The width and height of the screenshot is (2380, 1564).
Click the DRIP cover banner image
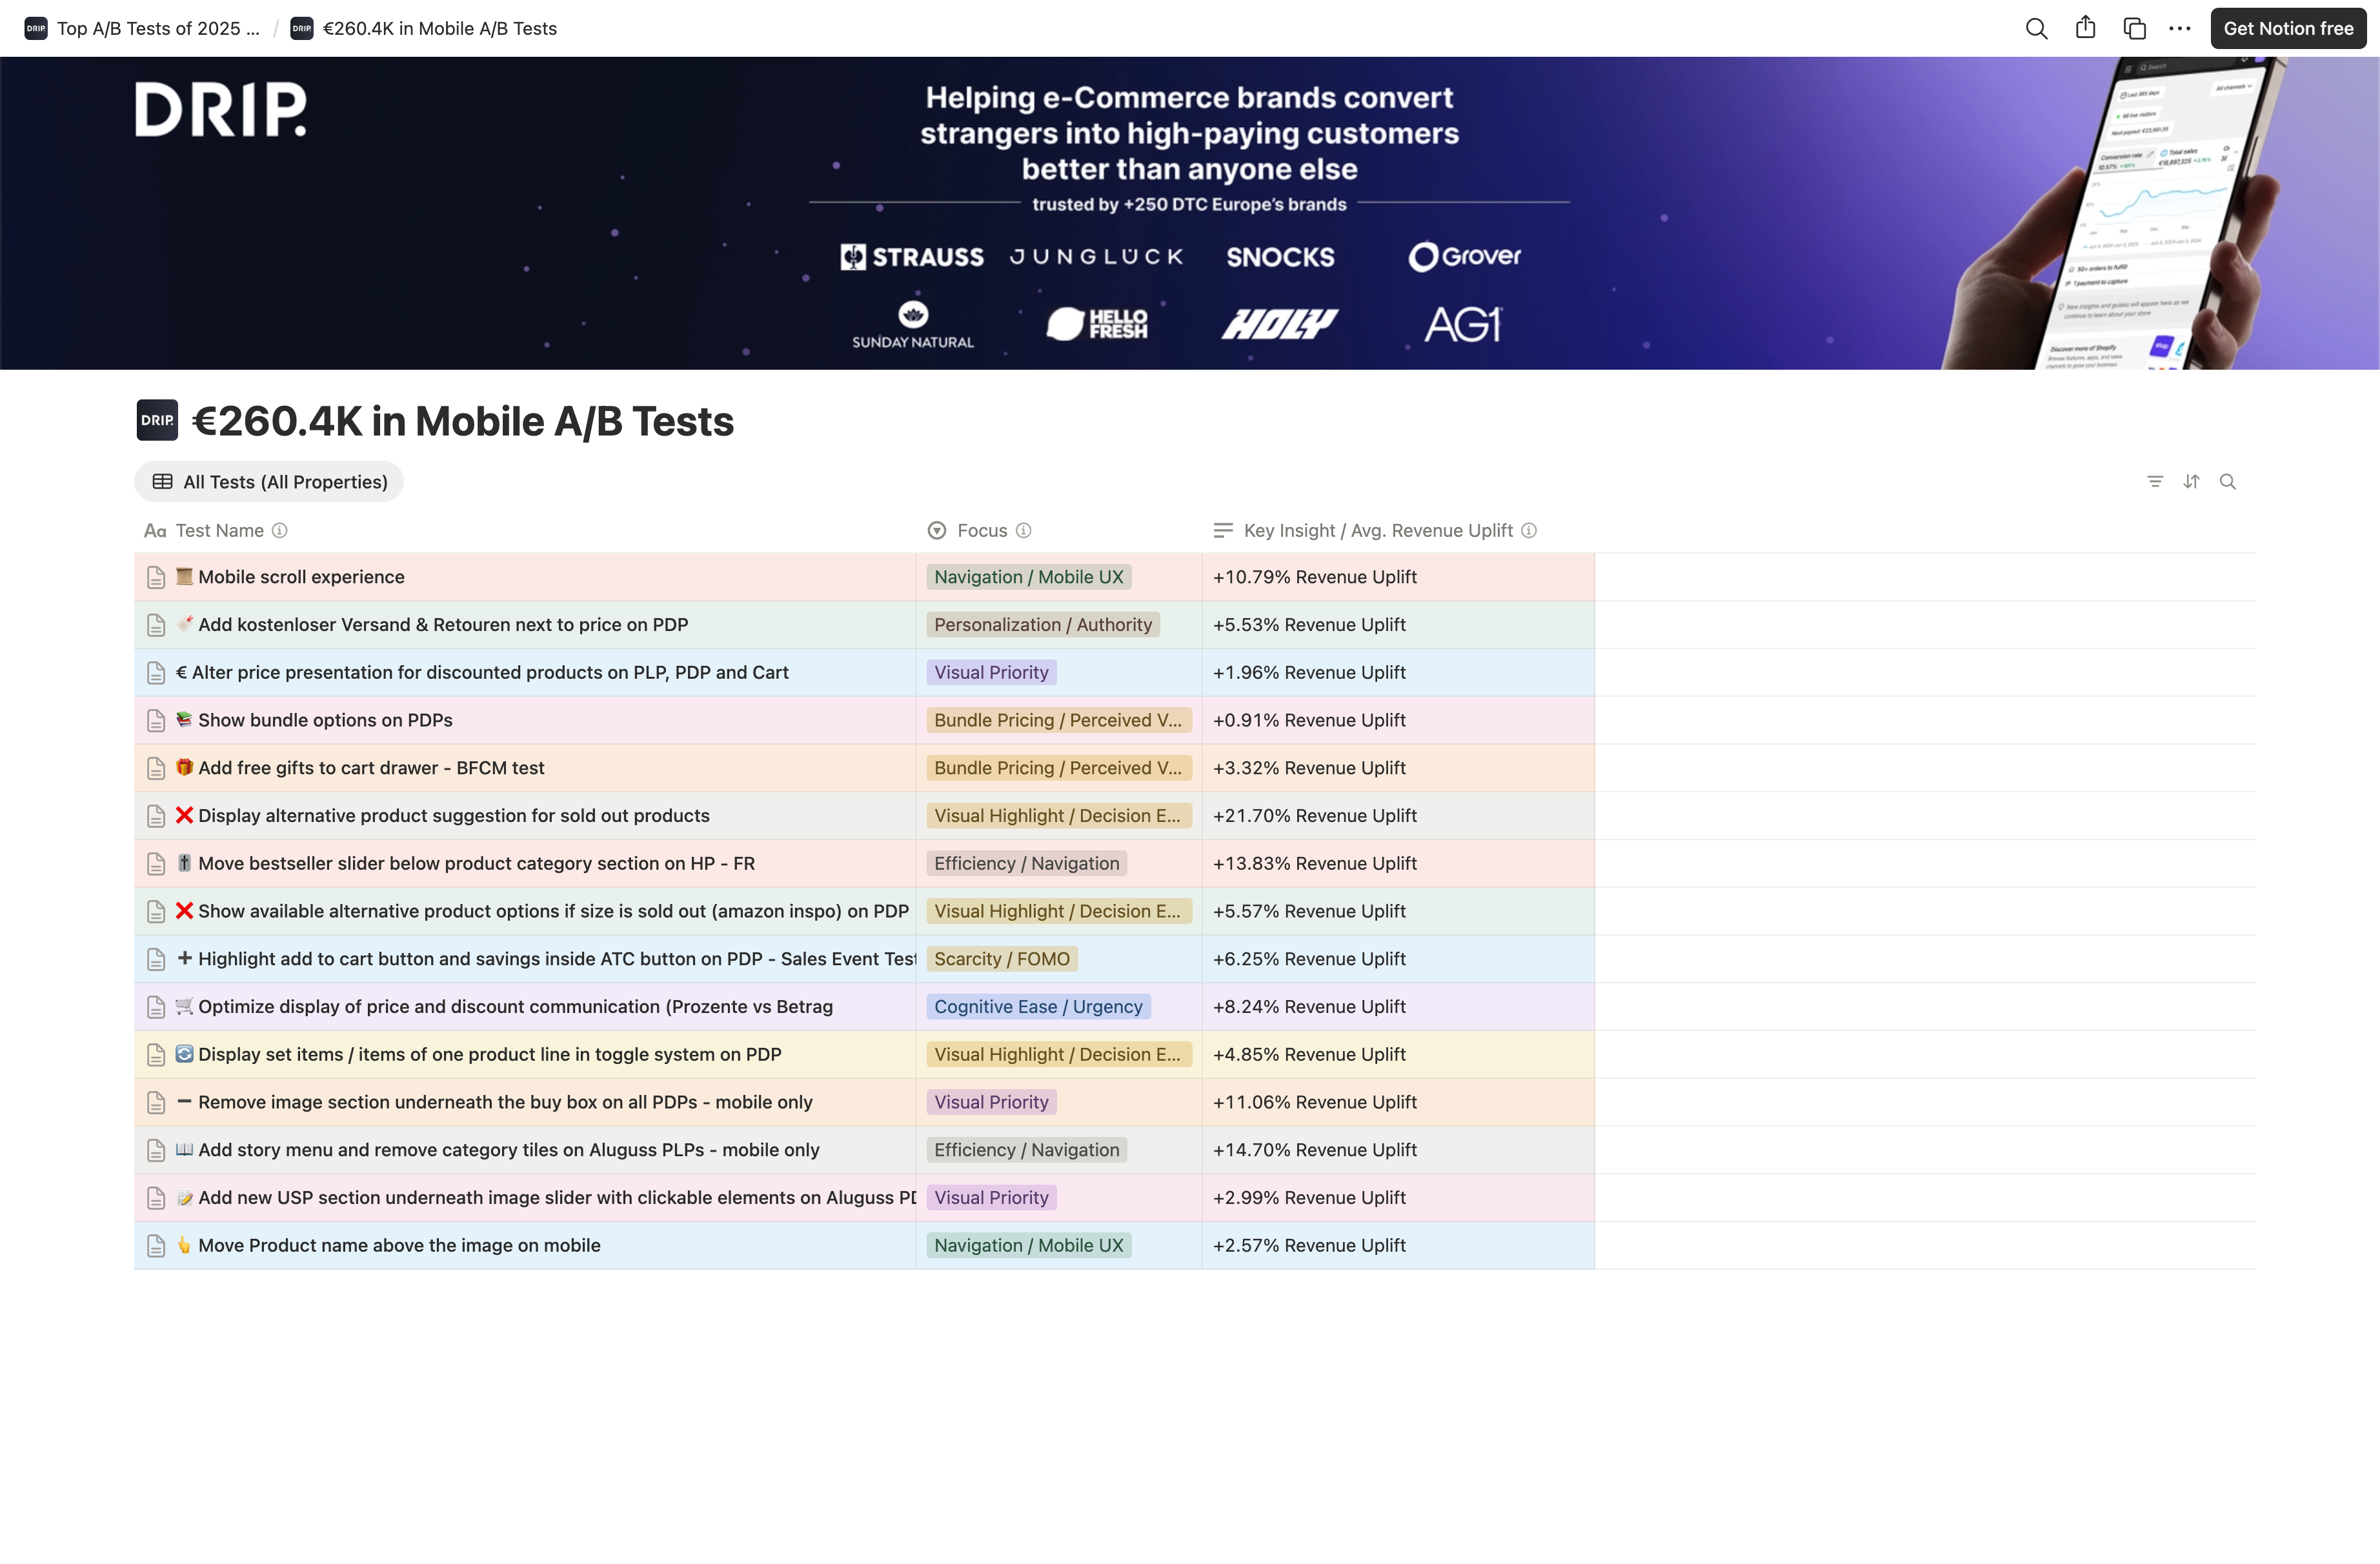[x=1190, y=213]
